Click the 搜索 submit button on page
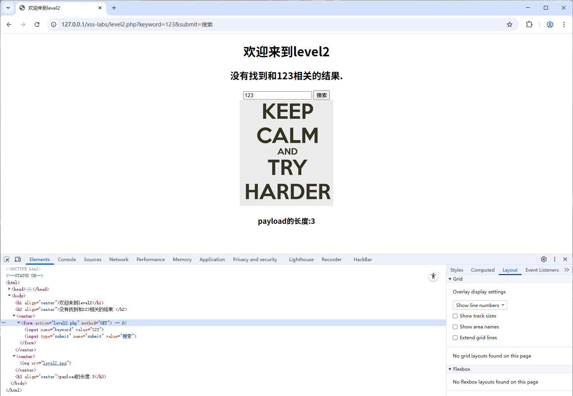 tap(321, 95)
